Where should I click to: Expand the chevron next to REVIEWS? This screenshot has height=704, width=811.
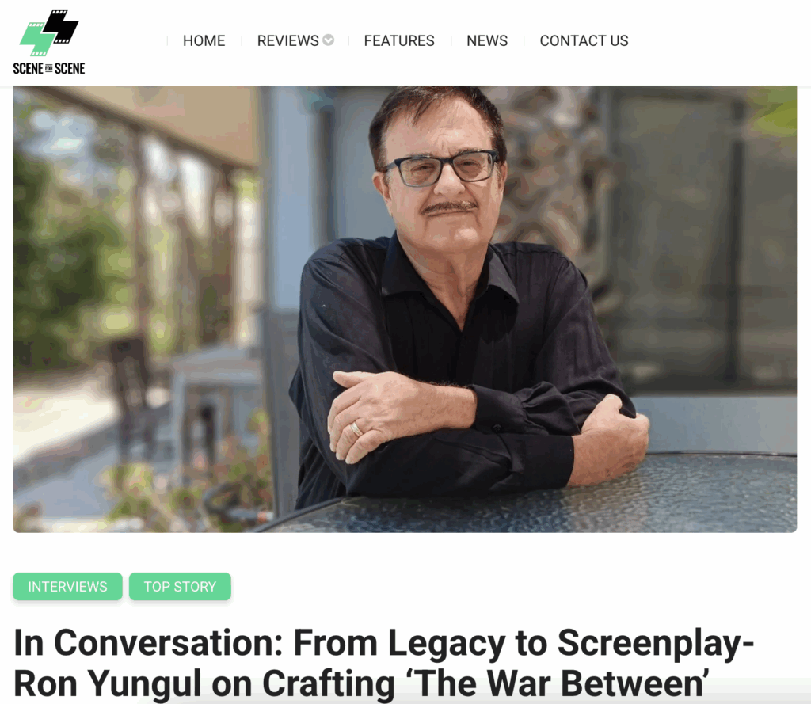(329, 40)
